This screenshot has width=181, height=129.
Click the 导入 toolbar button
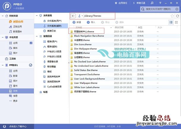[x=91, y=22]
